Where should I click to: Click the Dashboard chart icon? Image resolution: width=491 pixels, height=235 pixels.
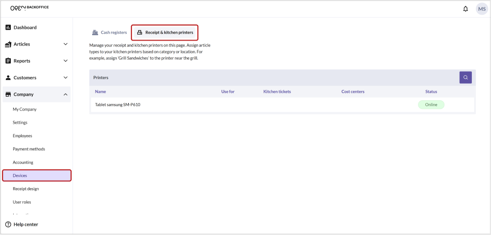click(x=8, y=27)
